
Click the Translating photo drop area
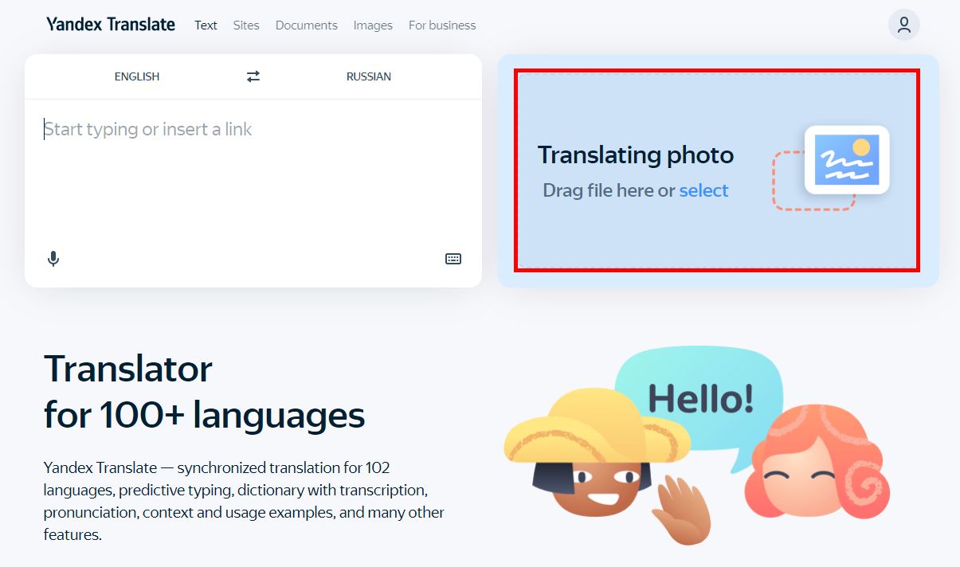(x=717, y=170)
